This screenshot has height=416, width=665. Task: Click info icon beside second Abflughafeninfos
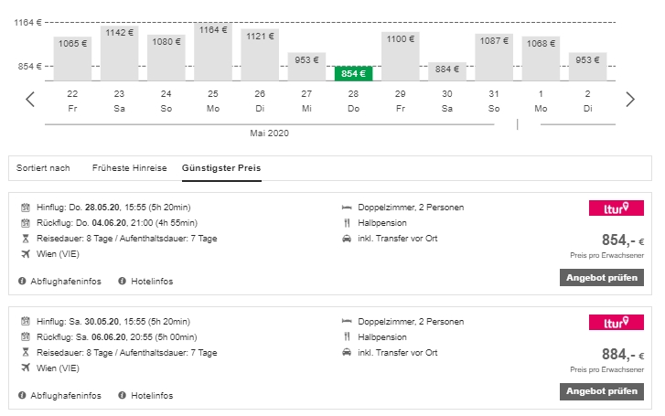21,396
